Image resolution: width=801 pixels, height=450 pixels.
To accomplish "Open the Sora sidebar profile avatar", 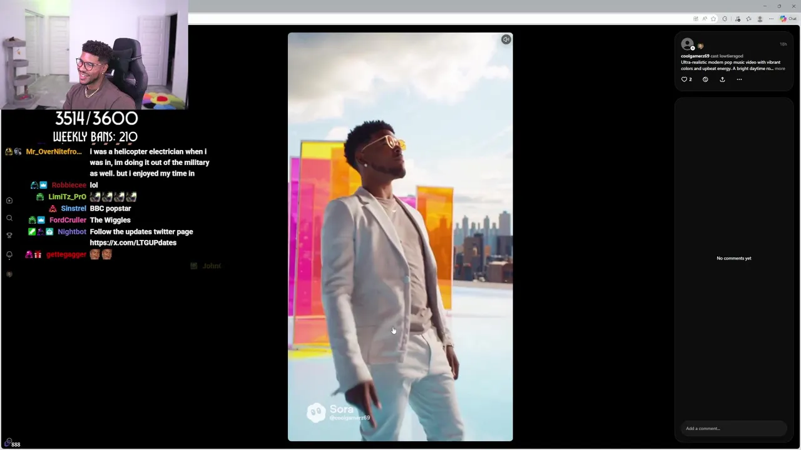I will pos(9,274).
